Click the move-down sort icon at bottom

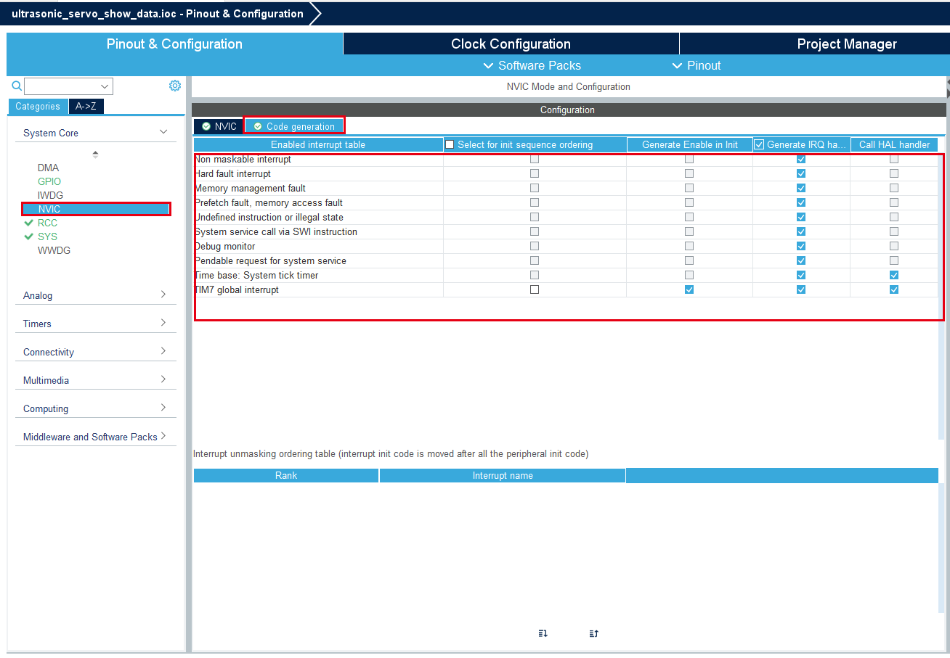pyautogui.click(x=543, y=633)
